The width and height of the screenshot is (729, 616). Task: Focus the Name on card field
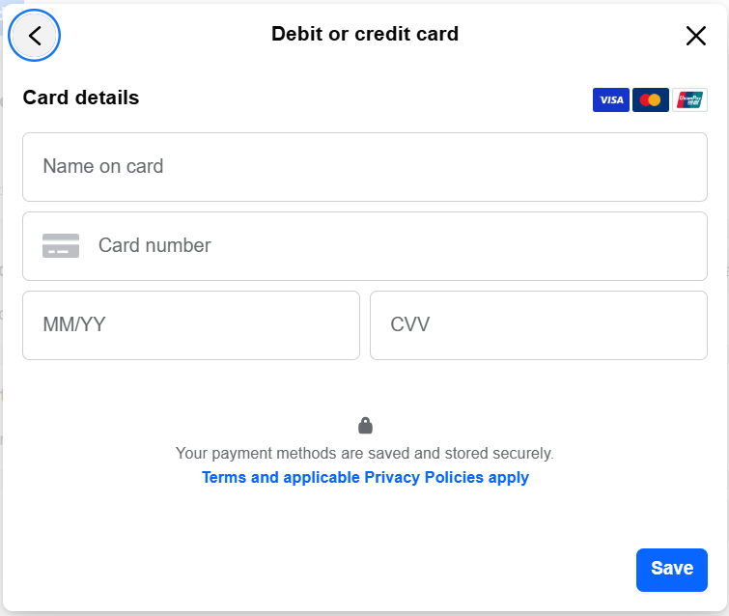coord(365,167)
